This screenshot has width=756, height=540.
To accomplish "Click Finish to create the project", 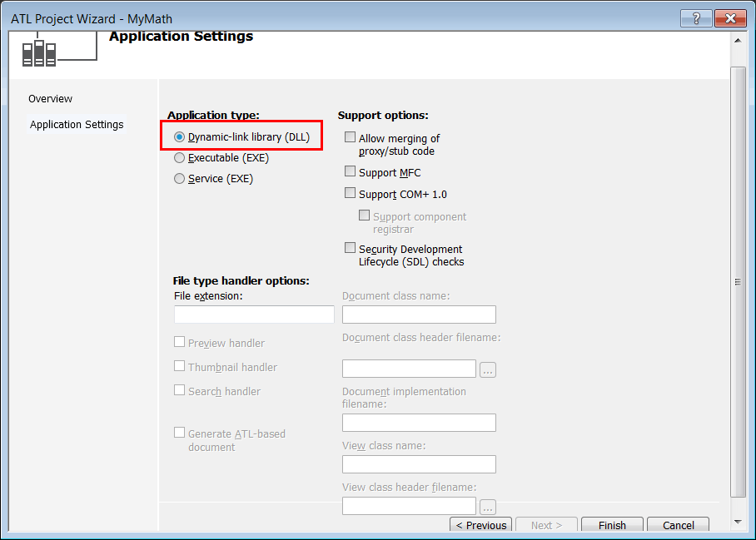I will pos(612,525).
